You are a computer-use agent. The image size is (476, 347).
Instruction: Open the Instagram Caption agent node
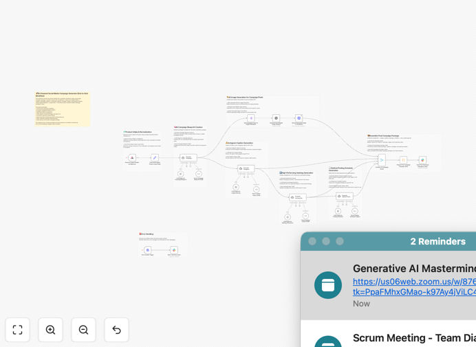[246, 168]
